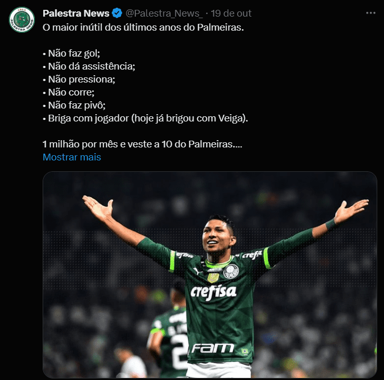Click the FAM sponsor logo on shirt
Viewport: 384px width, 380px height.
pos(213,348)
